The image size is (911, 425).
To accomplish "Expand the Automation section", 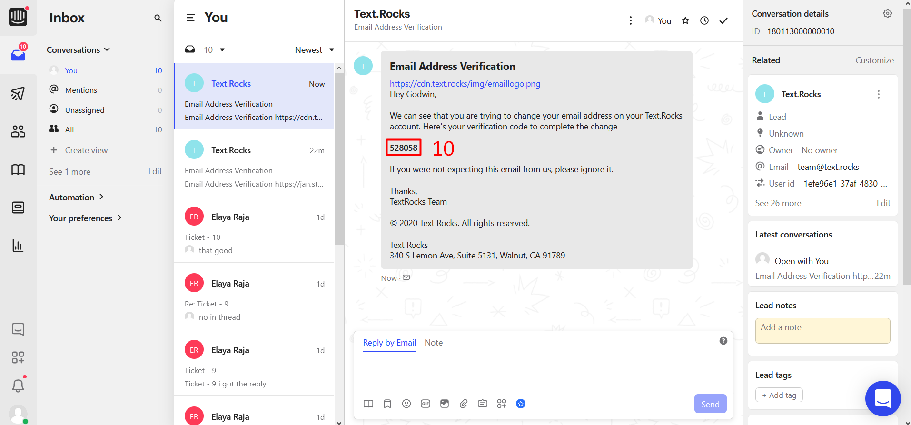I will pyautogui.click(x=76, y=197).
